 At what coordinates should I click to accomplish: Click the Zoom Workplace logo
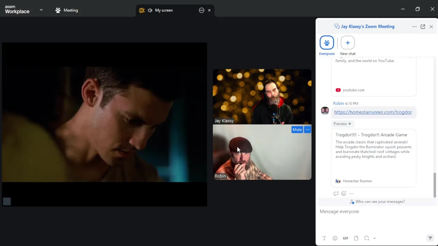[17, 10]
